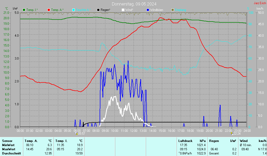Select the 'Temp. A.*' legend label
Screen dimensions: 267x156
[x=57, y=10]
